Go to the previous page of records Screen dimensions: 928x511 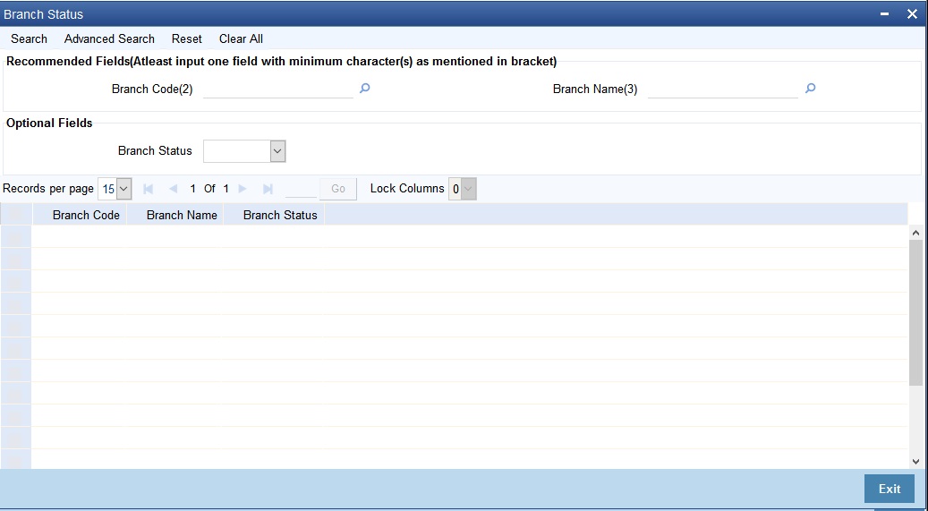[174, 189]
